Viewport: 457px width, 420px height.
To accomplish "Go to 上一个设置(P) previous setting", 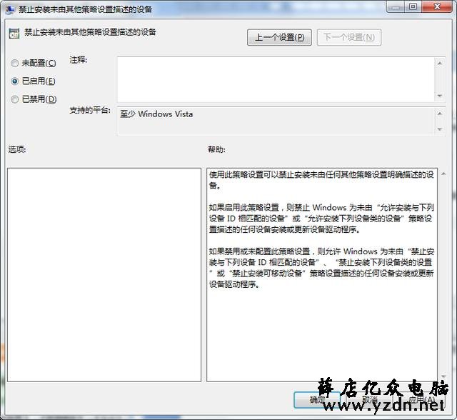I will [279, 37].
